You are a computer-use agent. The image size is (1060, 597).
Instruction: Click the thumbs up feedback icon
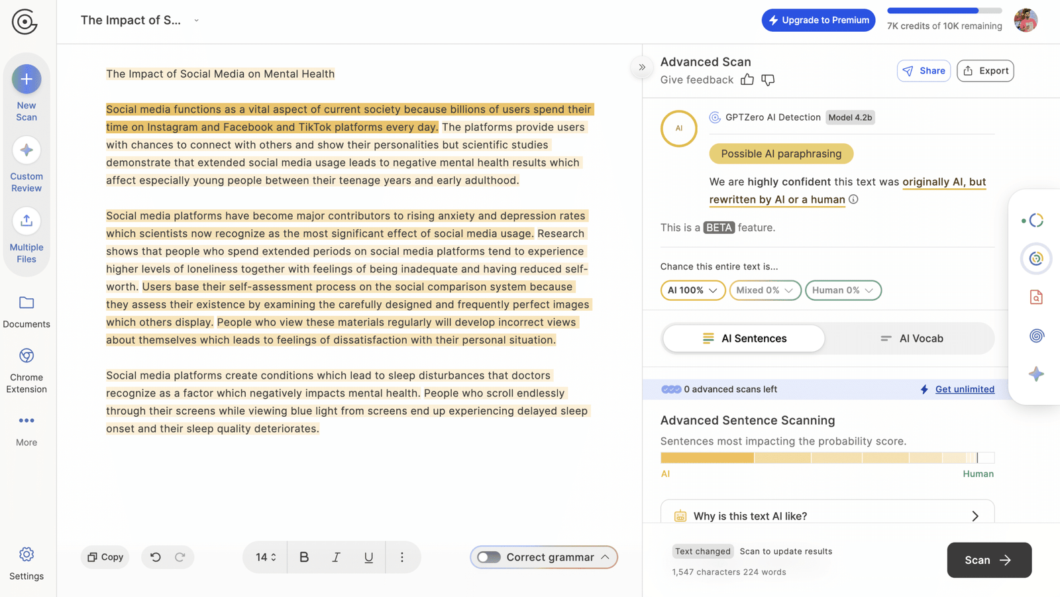click(x=747, y=80)
